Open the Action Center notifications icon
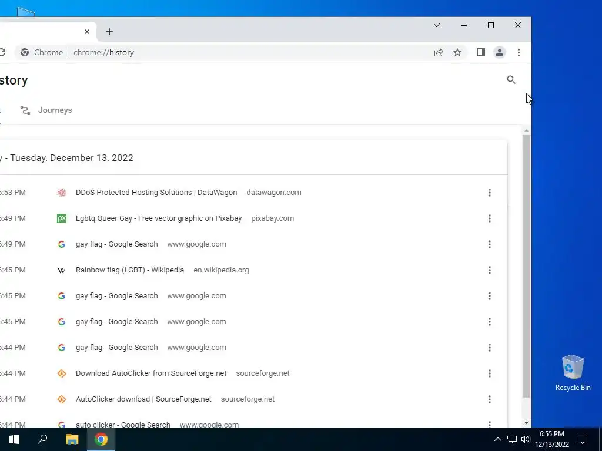Screen dimensions: 602x451 tap(583, 439)
